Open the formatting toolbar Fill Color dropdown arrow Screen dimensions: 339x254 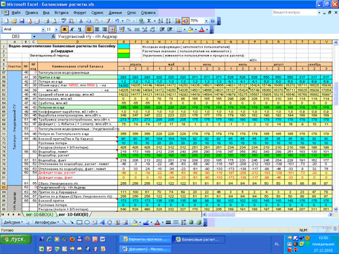pos(196,30)
